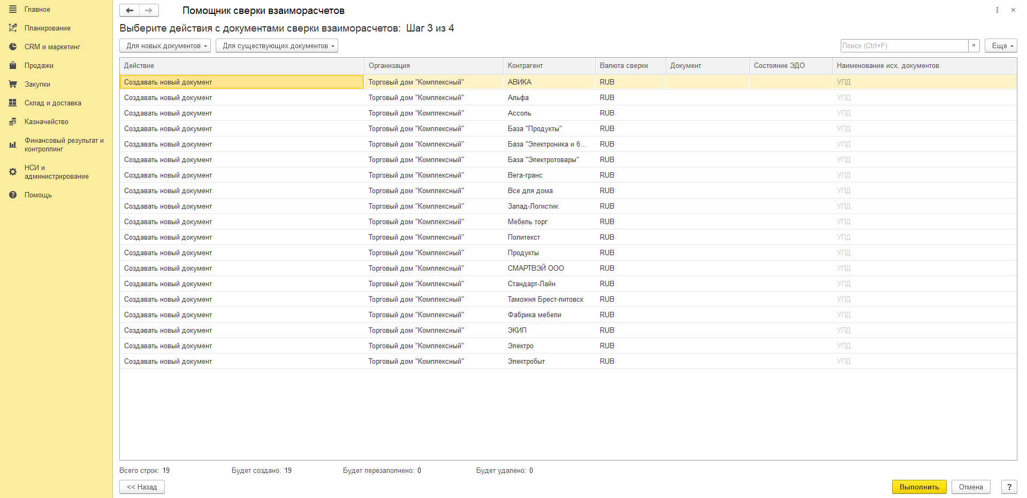1027x498 pixels.
Task: Click the Продажи bag icon
Action: (x=13, y=65)
